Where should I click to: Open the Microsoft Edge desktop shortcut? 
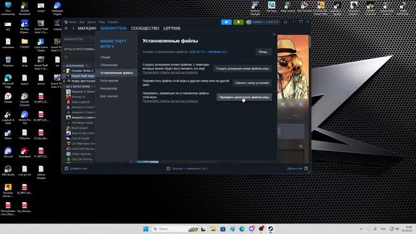(8, 81)
